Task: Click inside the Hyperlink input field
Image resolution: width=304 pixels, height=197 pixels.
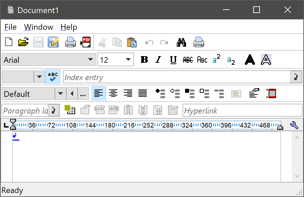Action: [x=242, y=111]
